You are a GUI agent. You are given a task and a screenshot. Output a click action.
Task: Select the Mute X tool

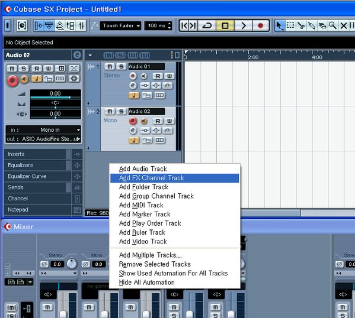[344, 25]
